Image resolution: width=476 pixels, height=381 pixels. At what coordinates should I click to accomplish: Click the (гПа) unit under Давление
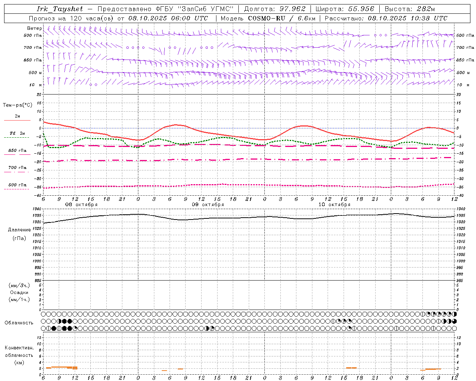click(19, 238)
